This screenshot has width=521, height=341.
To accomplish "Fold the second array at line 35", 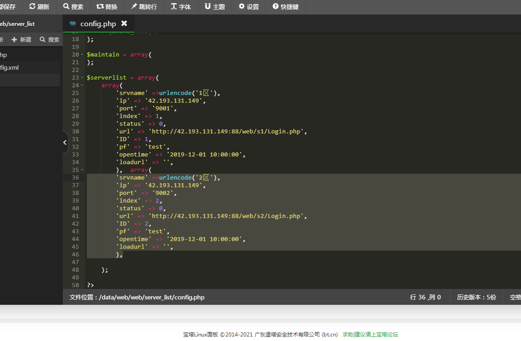I will tap(82, 170).
